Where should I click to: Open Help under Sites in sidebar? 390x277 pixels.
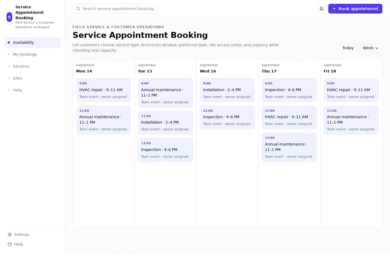click(x=32, y=90)
